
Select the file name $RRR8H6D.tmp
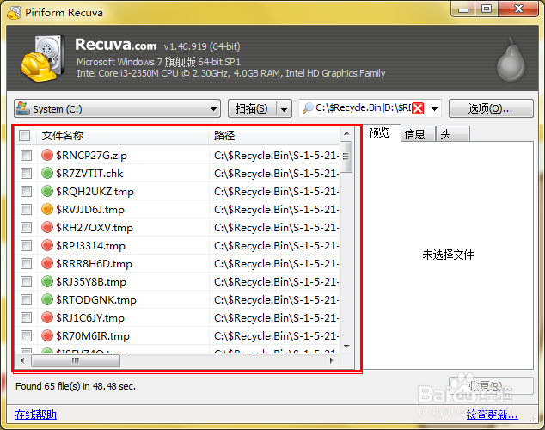pyautogui.click(x=94, y=263)
